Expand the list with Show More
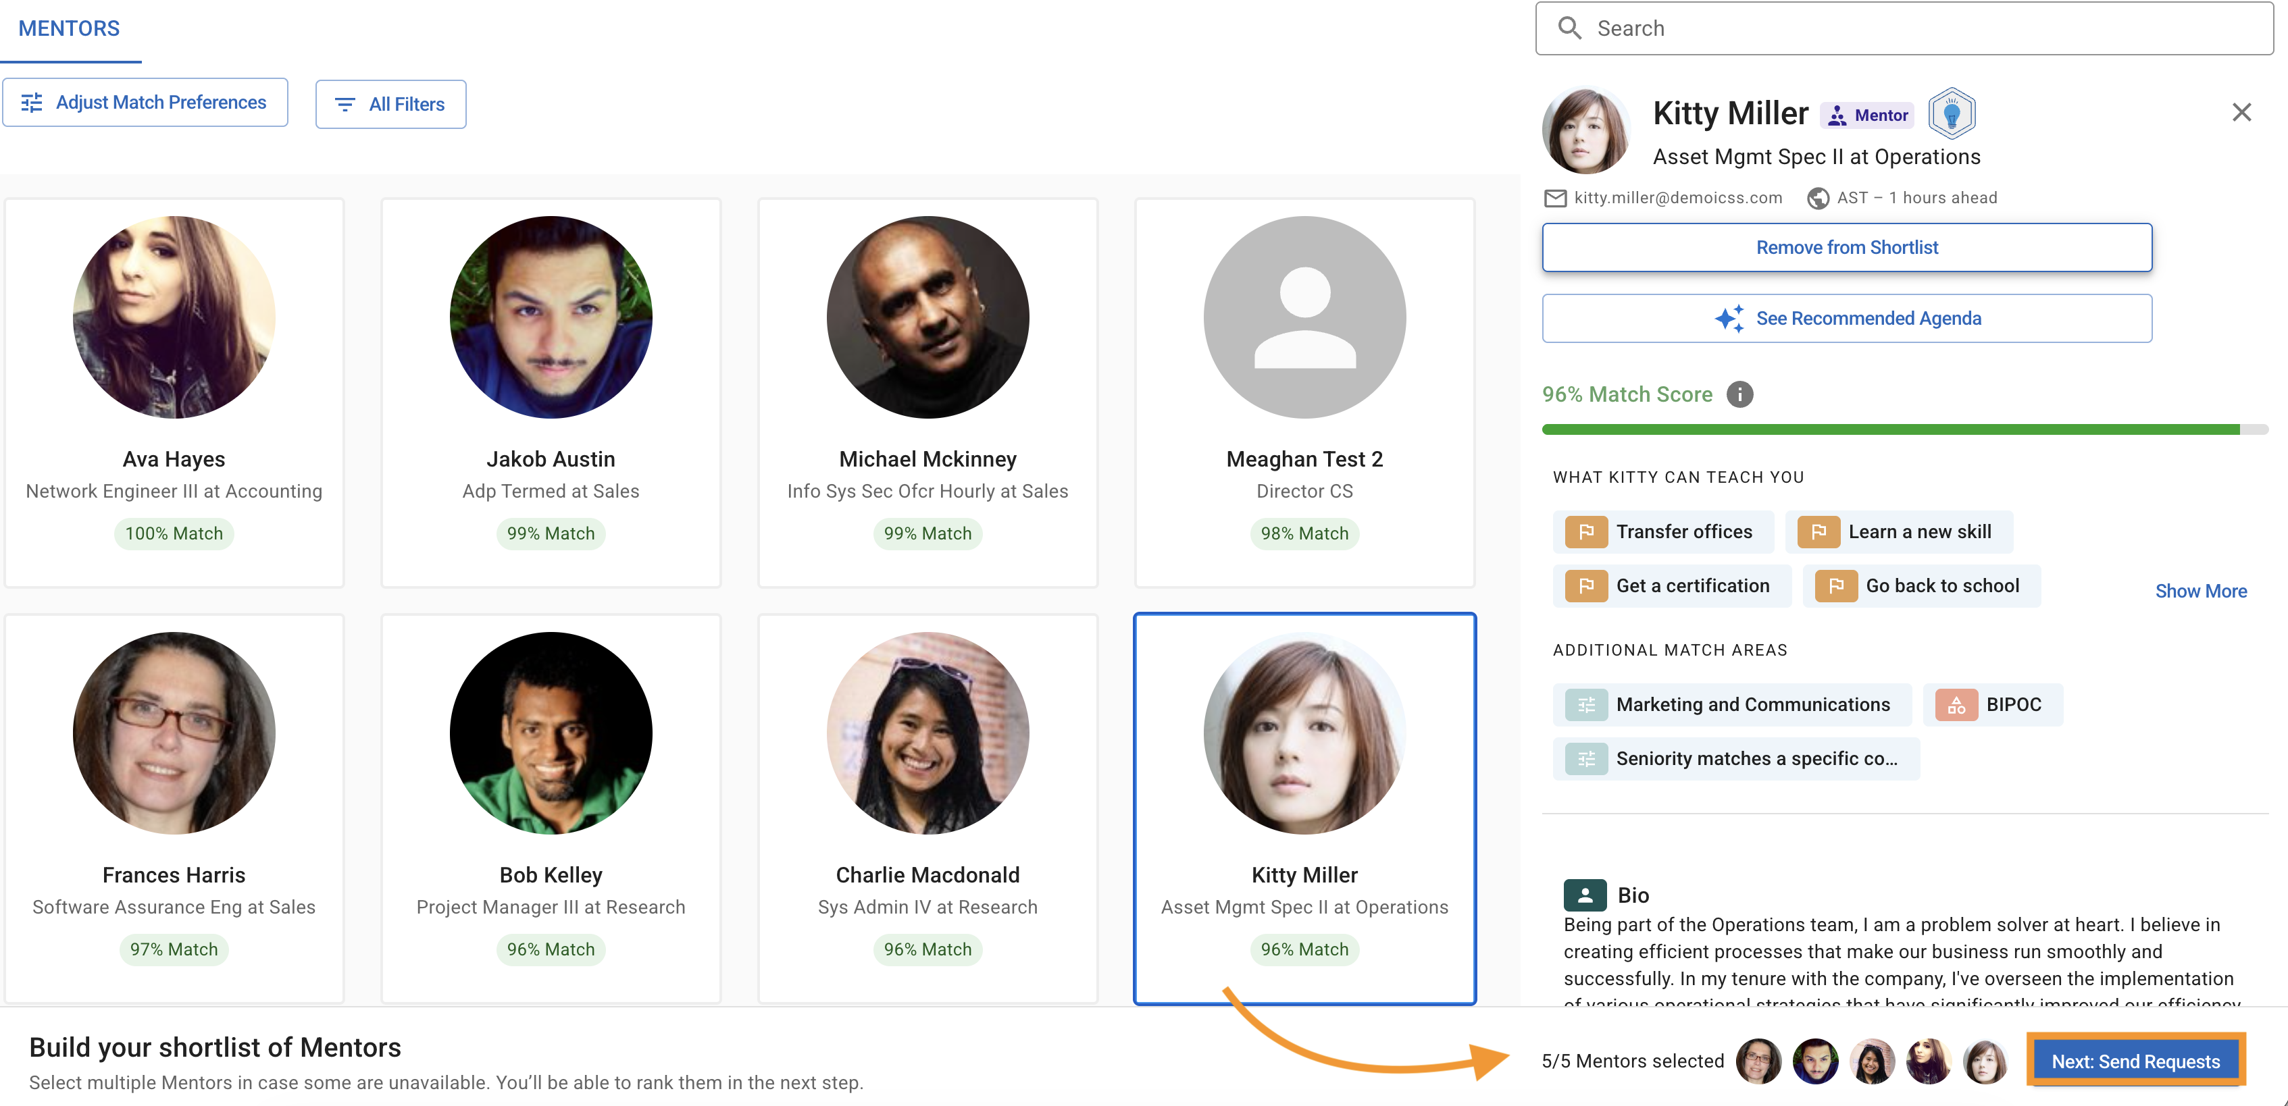 2200,591
